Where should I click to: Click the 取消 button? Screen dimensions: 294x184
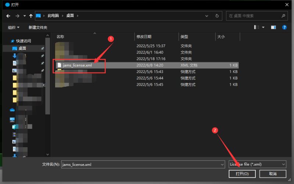tap(273, 174)
